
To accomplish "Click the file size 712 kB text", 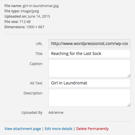I will tap(25, 22).
